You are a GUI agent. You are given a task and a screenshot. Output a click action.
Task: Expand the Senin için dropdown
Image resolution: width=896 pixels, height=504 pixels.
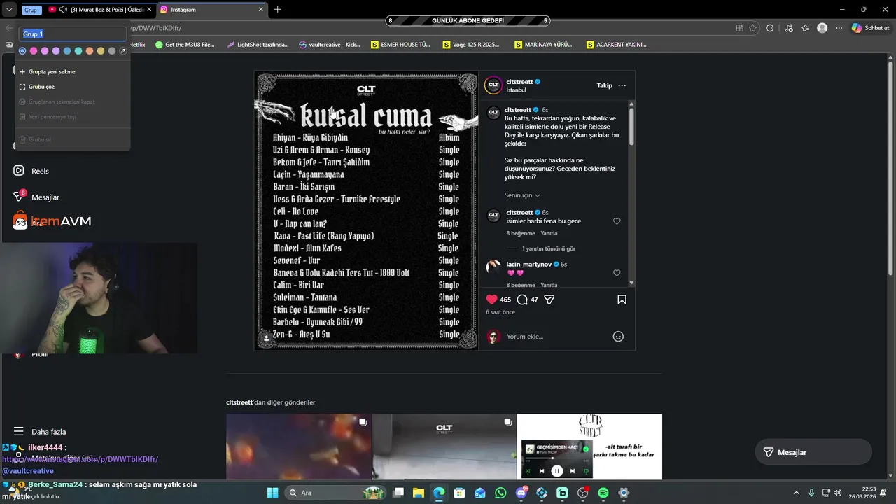(x=522, y=195)
